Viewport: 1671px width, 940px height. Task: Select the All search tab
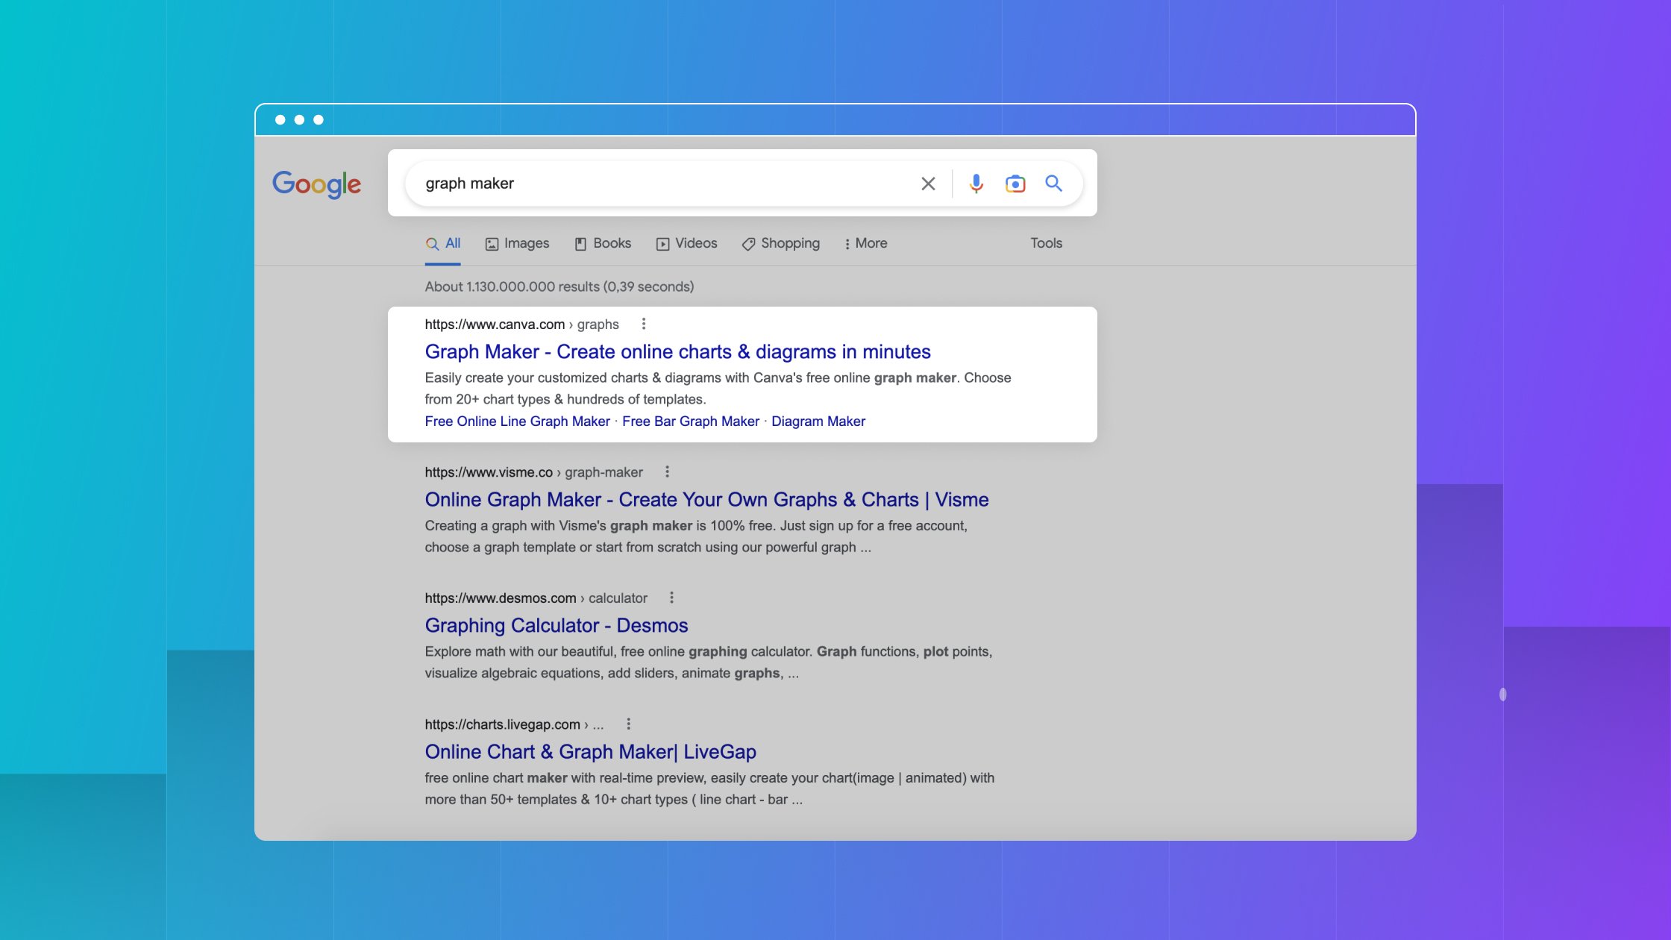point(443,243)
